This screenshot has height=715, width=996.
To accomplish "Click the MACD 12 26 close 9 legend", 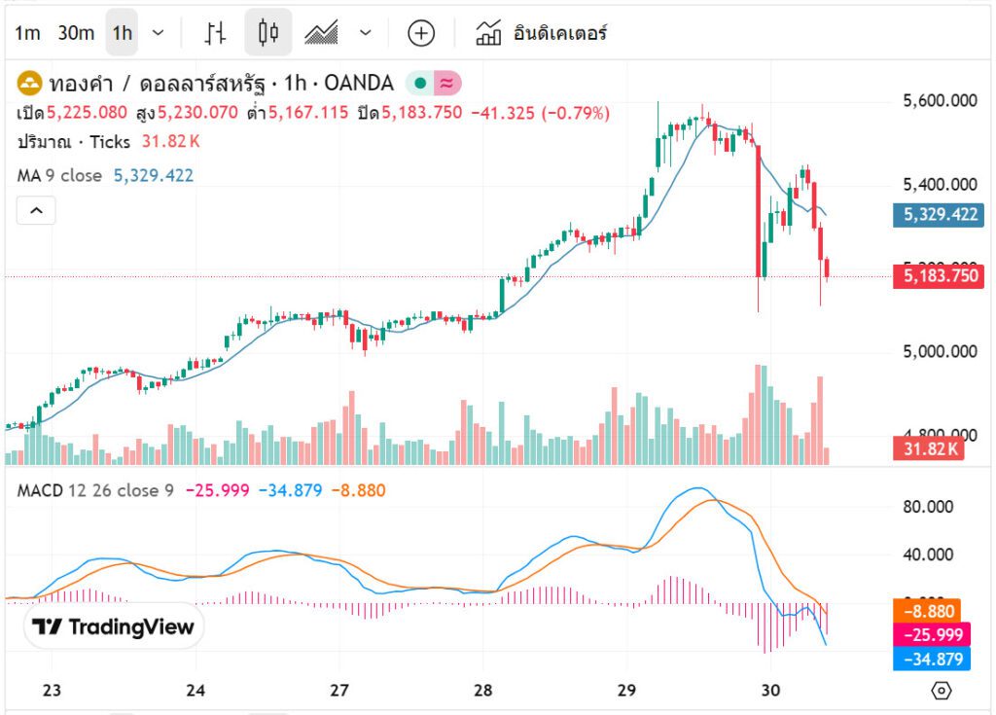I will pyautogui.click(x=95, y=490).
